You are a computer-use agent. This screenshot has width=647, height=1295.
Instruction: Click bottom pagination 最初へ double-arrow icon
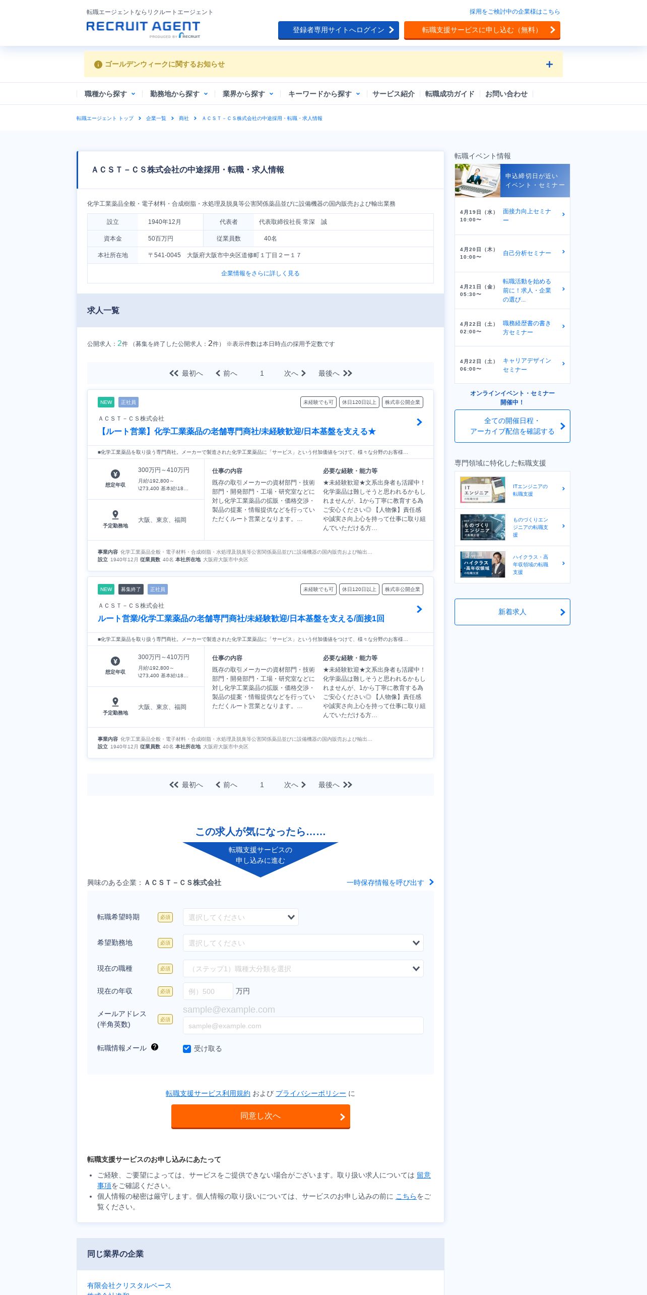click(x=174, y=785)
